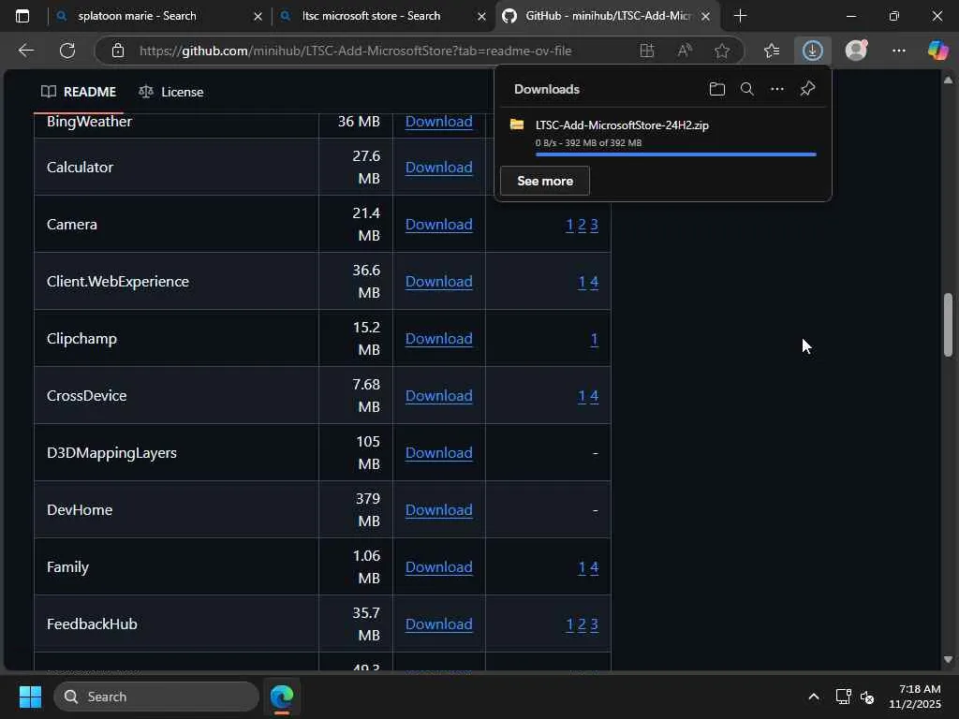The height and width of the screenshot is (719, 959).
Task: Open downloads folder icon
Action: tap(716, 89)
